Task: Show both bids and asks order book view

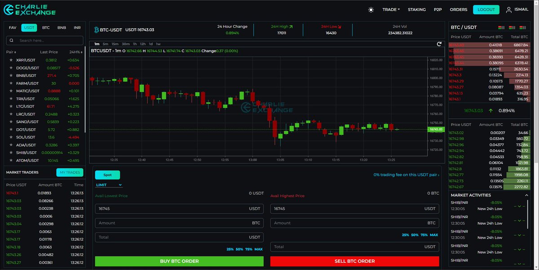Action: tap(502, 28)
